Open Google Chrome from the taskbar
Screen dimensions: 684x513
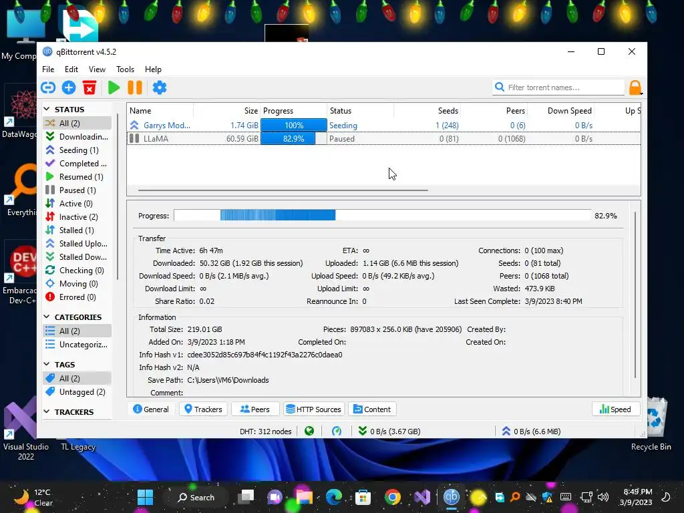pyautogui.click(x=393, y=497)
